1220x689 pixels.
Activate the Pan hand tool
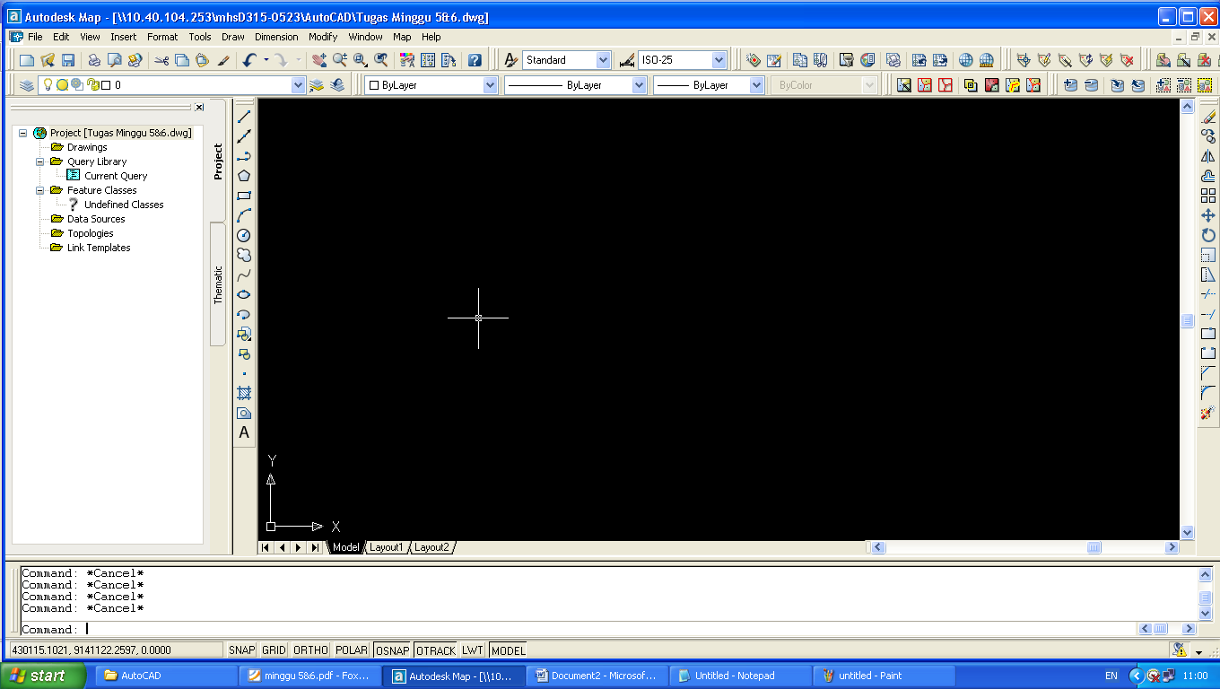(x=318, y=60)
